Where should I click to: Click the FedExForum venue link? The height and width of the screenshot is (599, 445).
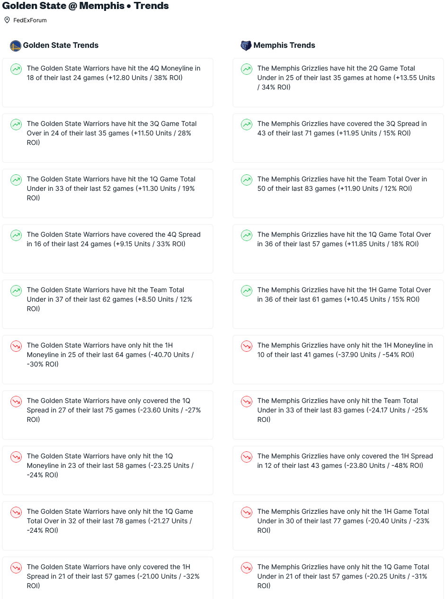coord(30,20)
